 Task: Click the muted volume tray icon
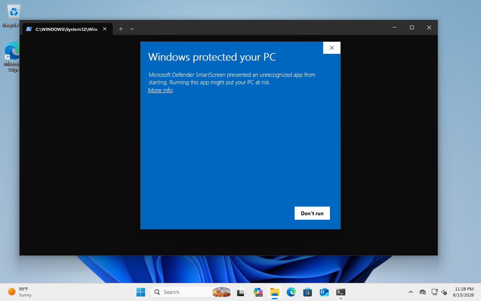(444, 292)
